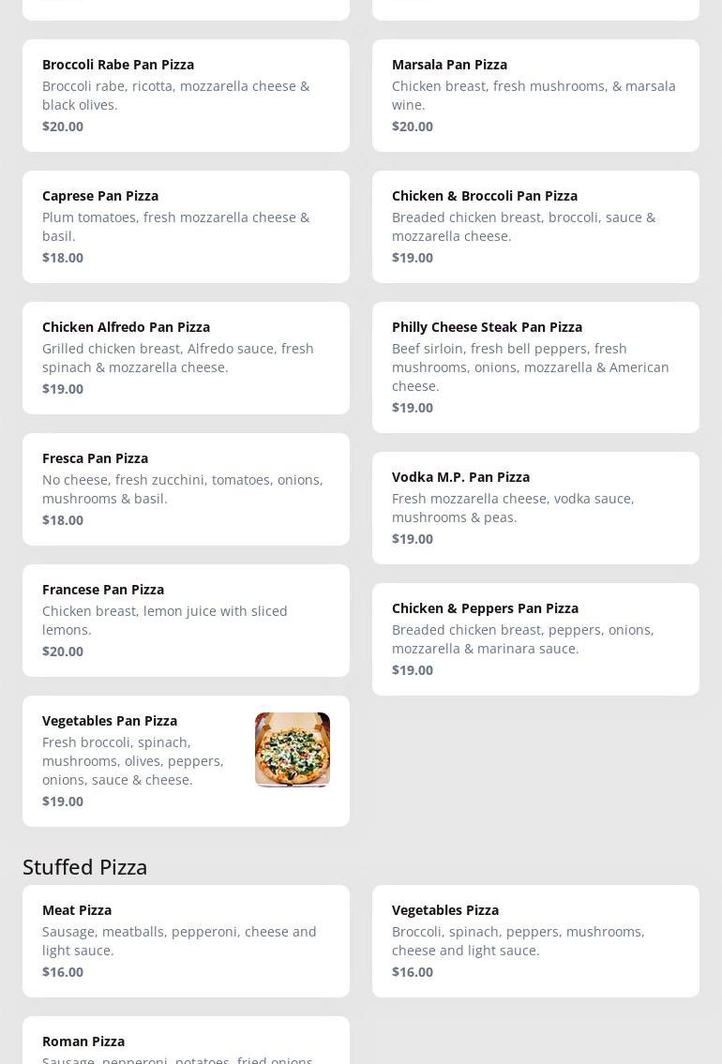Select the Roman Pizza item
This screenshot has width=722, height=1064.
click(186, 1042)
